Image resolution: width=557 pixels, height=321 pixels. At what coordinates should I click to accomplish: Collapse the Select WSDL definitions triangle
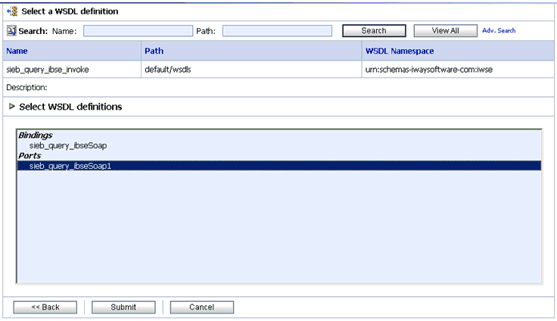click(11, 106)
